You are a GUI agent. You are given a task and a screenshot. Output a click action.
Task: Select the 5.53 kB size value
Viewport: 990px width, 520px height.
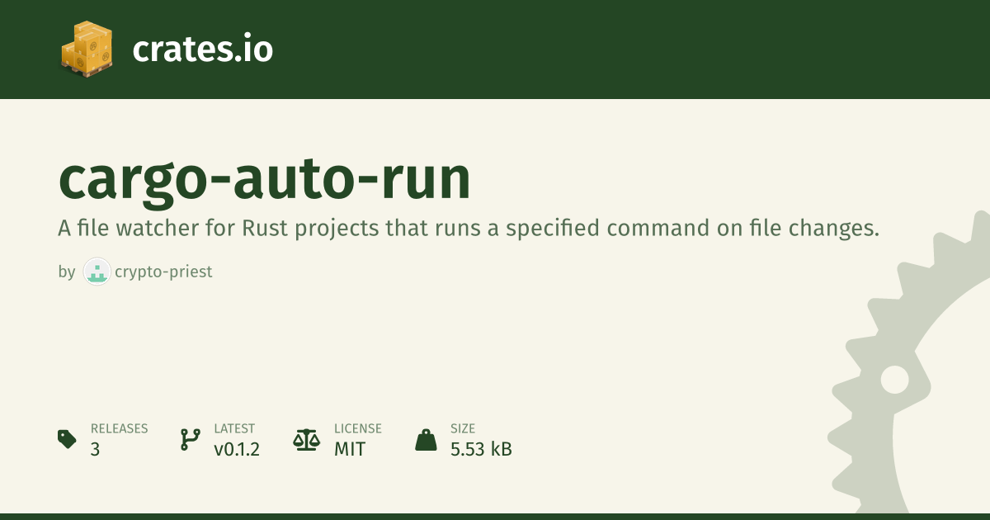click(x=481, y=450)
